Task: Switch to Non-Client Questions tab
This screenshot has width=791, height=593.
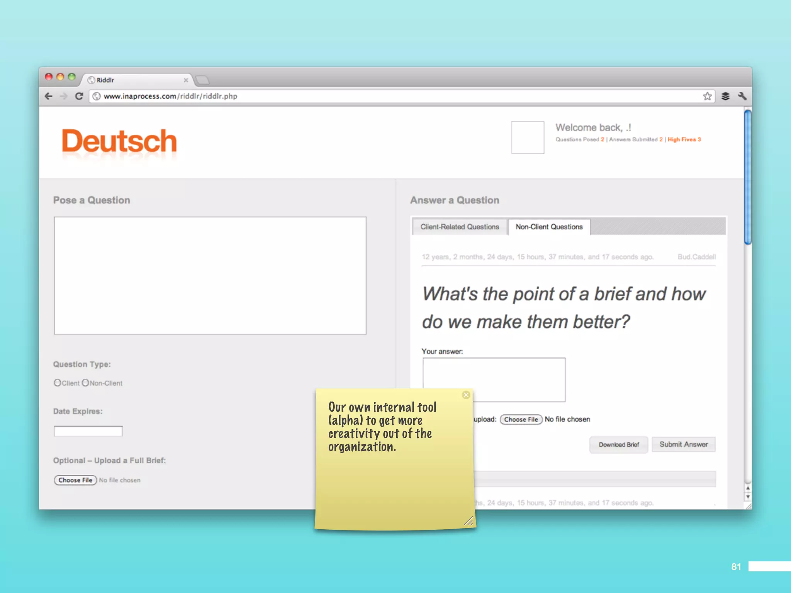Action: pyautogui.click(x=549, y=227)
